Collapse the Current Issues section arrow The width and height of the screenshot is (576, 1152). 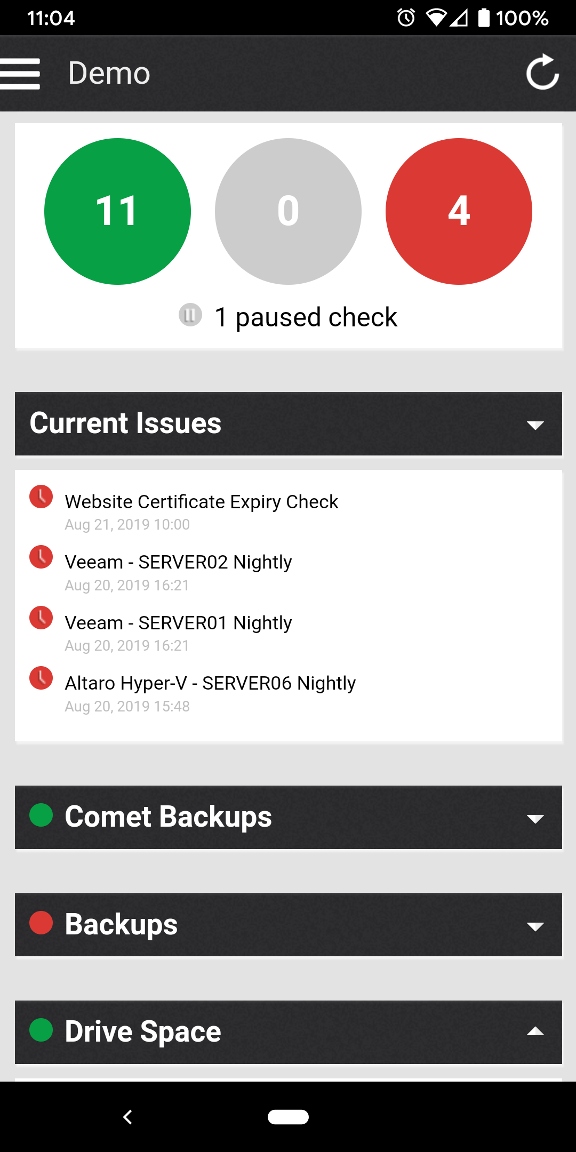click(x=535, y=425)
